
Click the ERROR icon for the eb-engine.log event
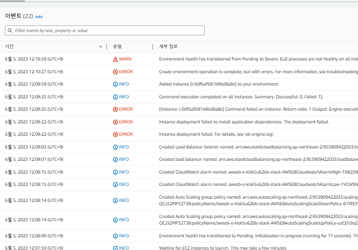click(x=115, y=134)
